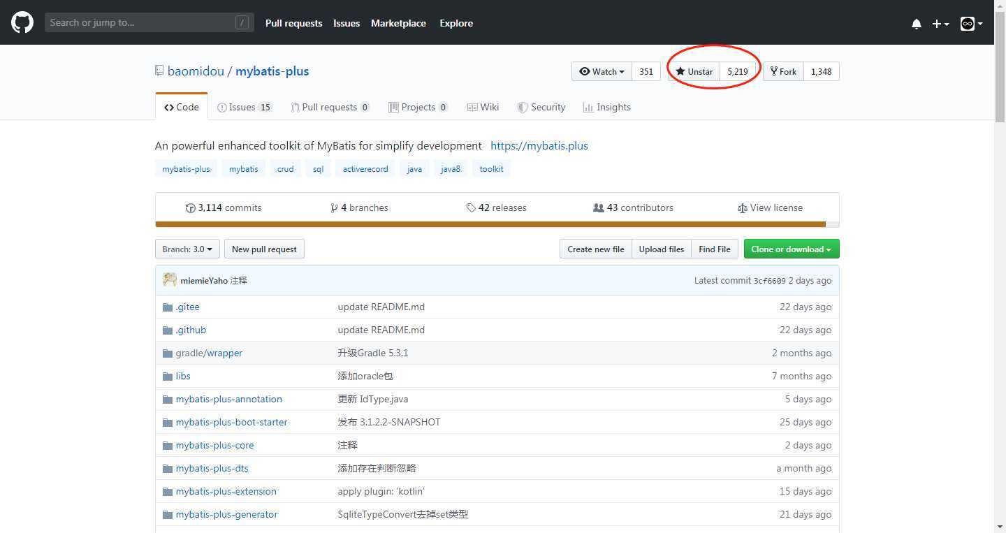
Task: Open the notifications bell
Action: (917, 24)
